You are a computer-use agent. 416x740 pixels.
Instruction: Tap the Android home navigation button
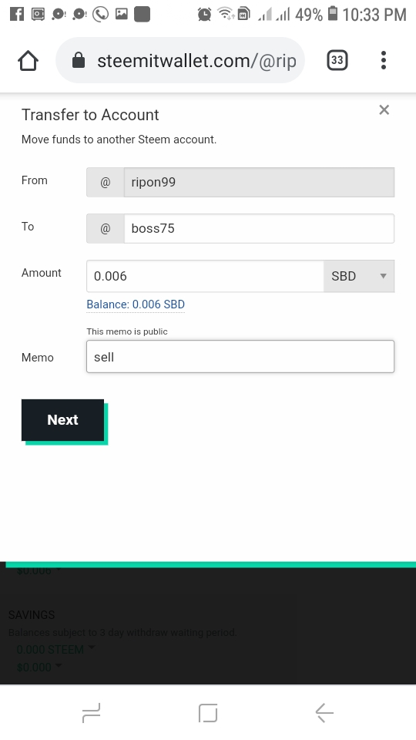(208, 712)
